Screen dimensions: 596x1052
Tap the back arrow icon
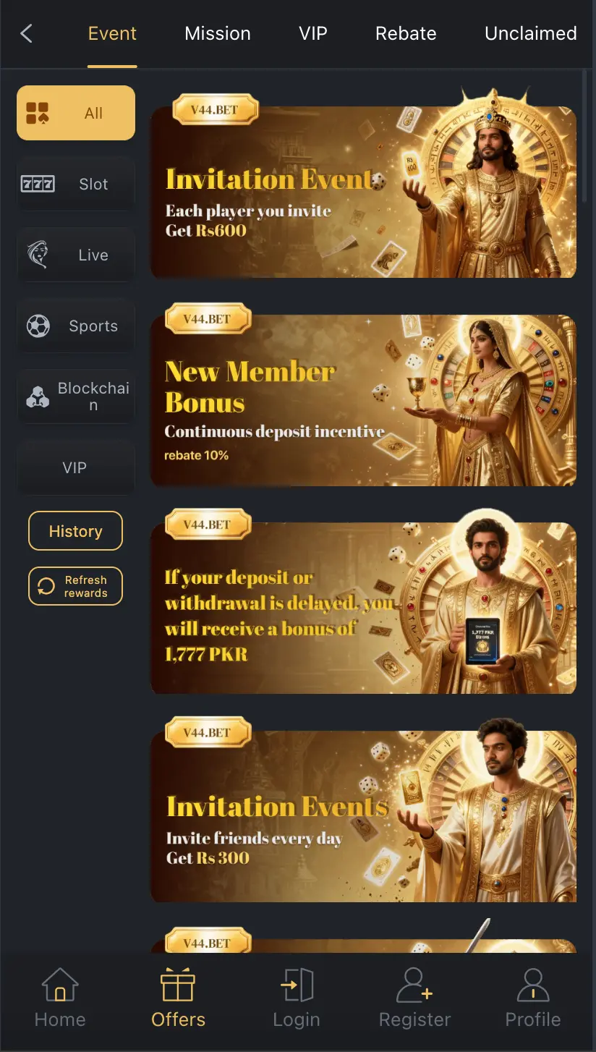click(x=27, y=33)
